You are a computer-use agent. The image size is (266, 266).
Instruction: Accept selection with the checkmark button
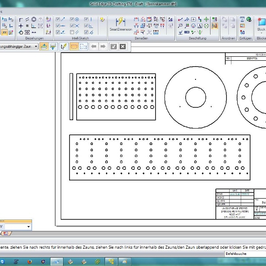[x=113, y=46]
